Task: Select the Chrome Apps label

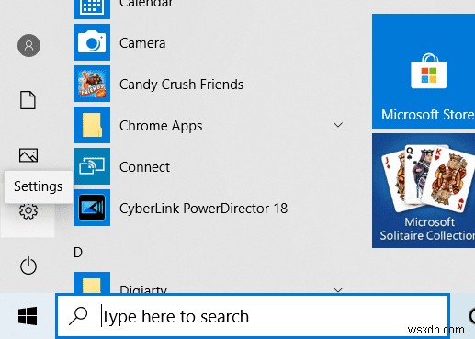Action: point(161,126)
